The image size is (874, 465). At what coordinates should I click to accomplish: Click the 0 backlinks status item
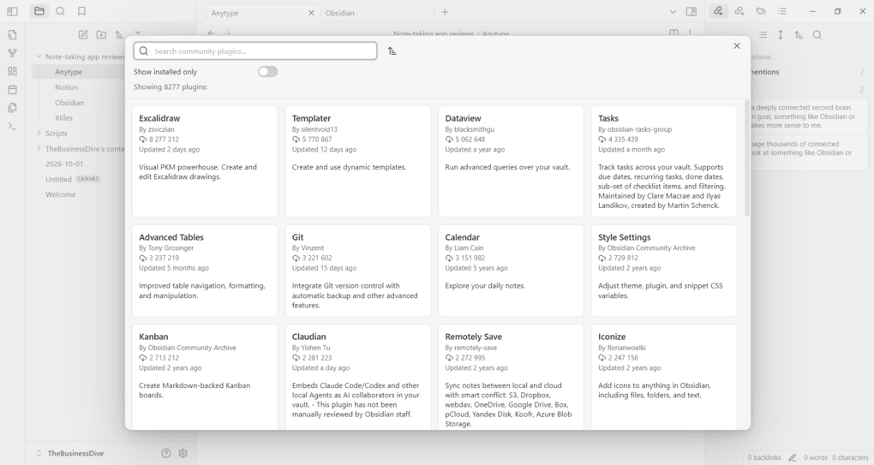[x=764, y=457]
